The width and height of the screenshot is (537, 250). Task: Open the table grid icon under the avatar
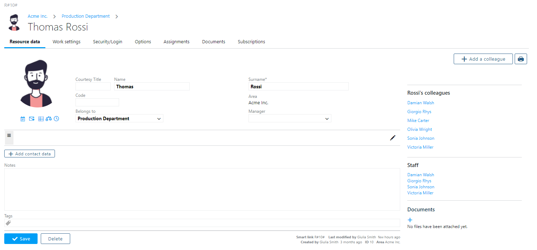tap(41, 119)
